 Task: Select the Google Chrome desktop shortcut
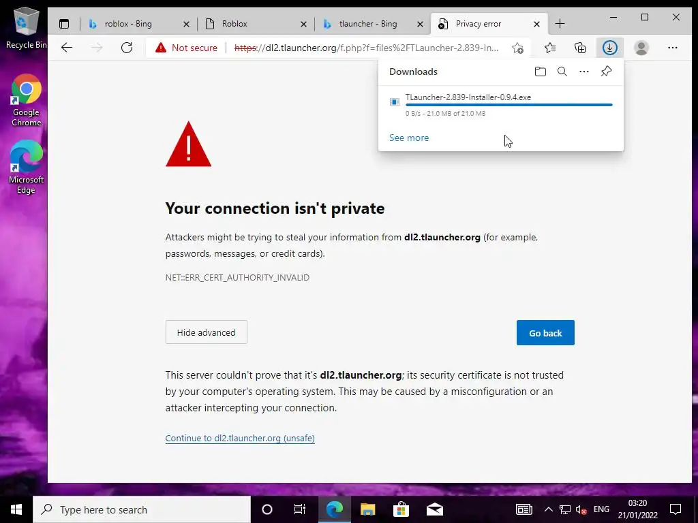27,101
